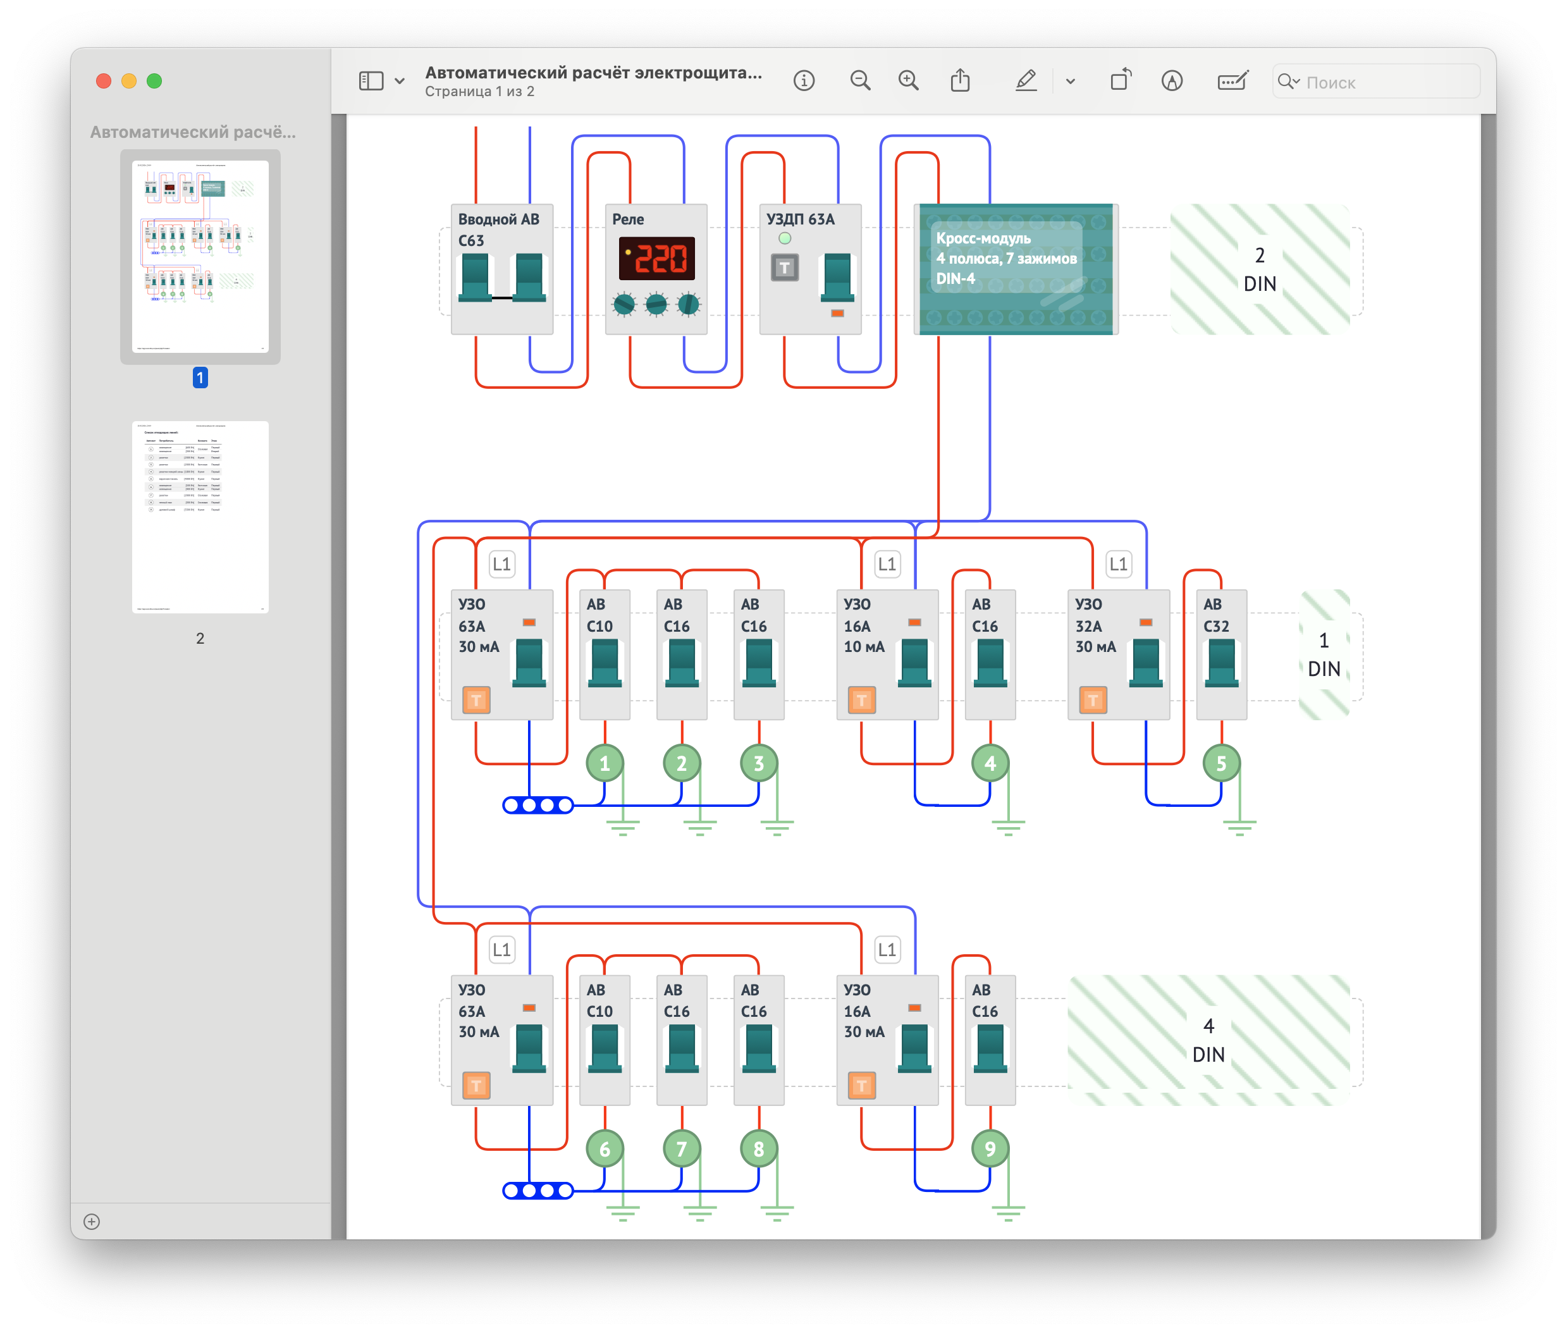Viewport: 1567px width, 1333px height.
Task: Click the Поиск search field
Action: pyautogui.click(x=1376, y=82)
